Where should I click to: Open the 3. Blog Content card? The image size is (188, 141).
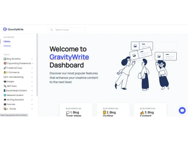[x=150, y=110]
